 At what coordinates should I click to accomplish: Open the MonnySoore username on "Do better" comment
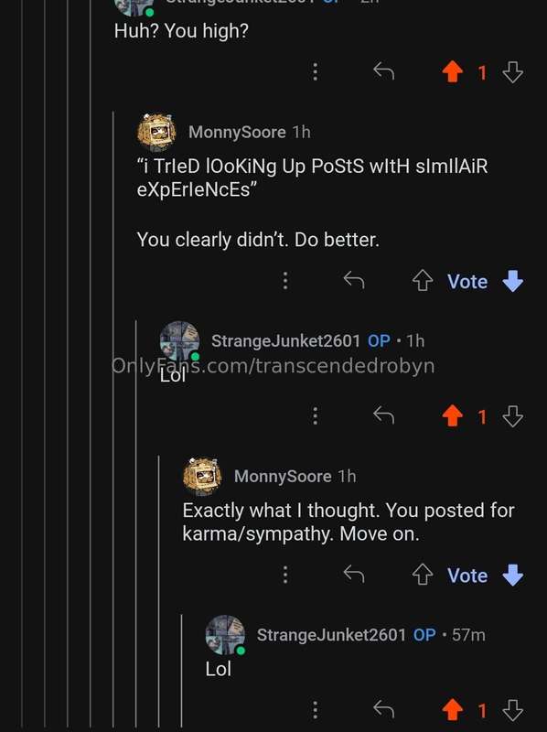(237, 132)
